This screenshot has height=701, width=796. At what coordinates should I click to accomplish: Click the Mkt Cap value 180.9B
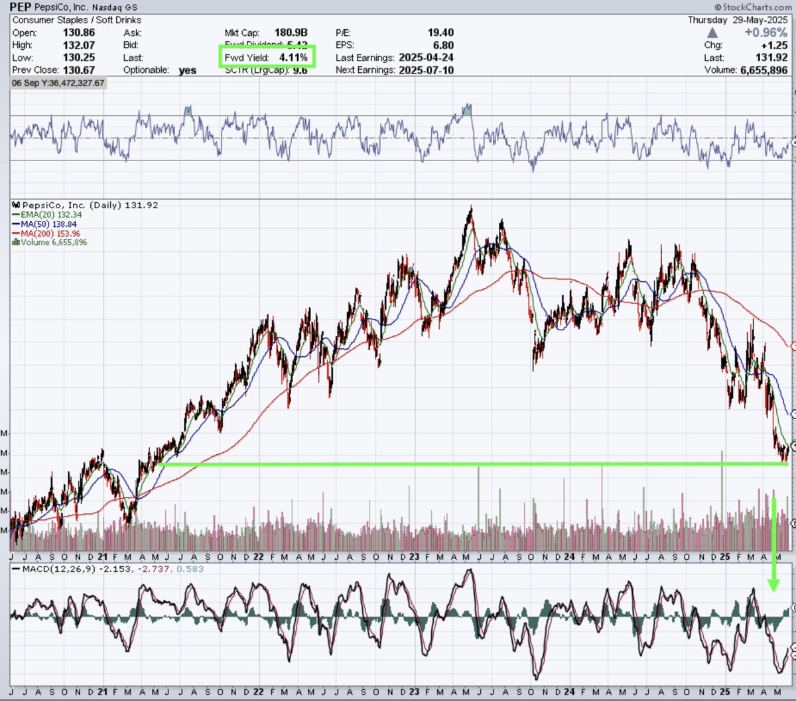tap(291, 32)
